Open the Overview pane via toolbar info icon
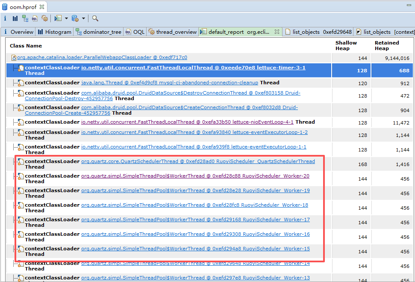The width and height of the screenshot is (415, 282). click(5, 18)
